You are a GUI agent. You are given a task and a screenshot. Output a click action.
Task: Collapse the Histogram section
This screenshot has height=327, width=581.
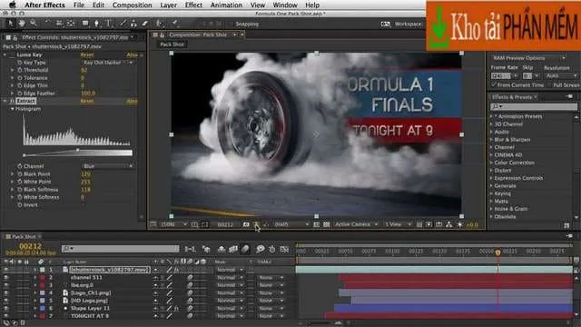[x=12, y=109]
